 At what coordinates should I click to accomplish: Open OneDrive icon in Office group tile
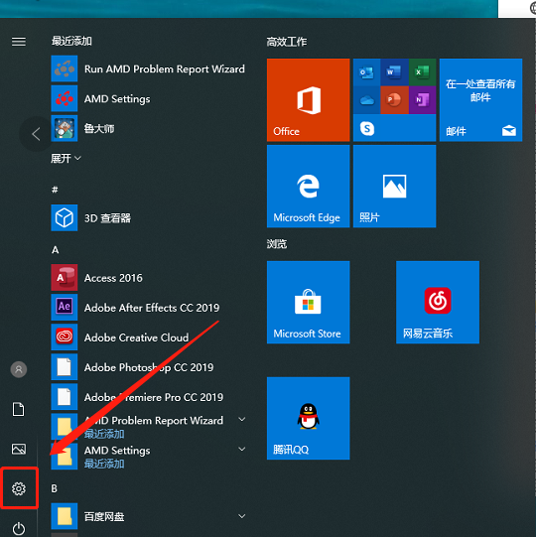click(367, 100)
